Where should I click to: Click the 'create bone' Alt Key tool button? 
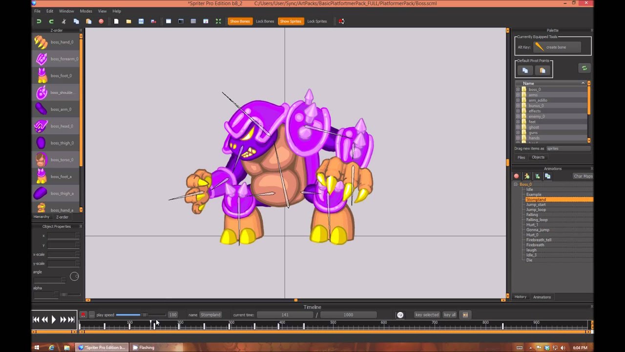click(x=557, y=47)
